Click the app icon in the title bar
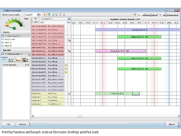 [3, 11]
